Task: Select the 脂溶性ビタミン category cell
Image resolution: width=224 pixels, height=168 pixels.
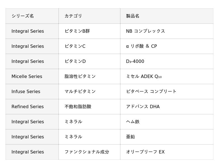Action: tap(89, 76)
